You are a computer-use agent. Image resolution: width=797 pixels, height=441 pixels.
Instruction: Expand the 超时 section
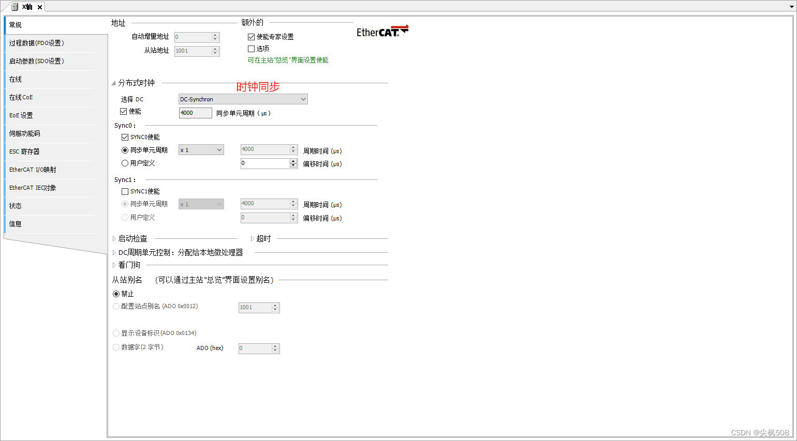tap(253, 238)
